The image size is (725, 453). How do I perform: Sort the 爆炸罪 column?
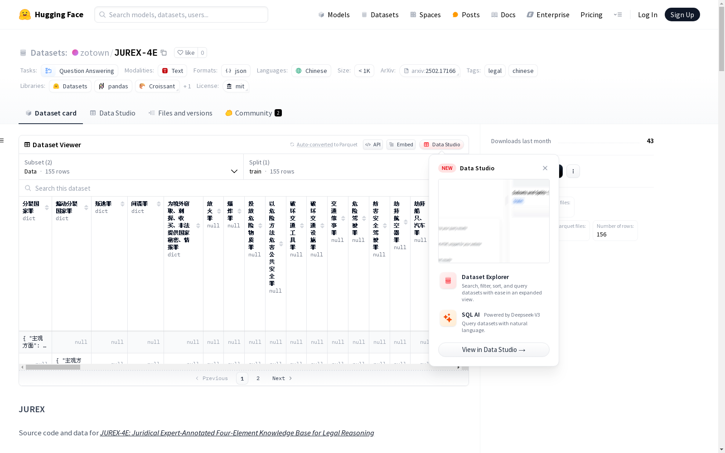(239, 211)
